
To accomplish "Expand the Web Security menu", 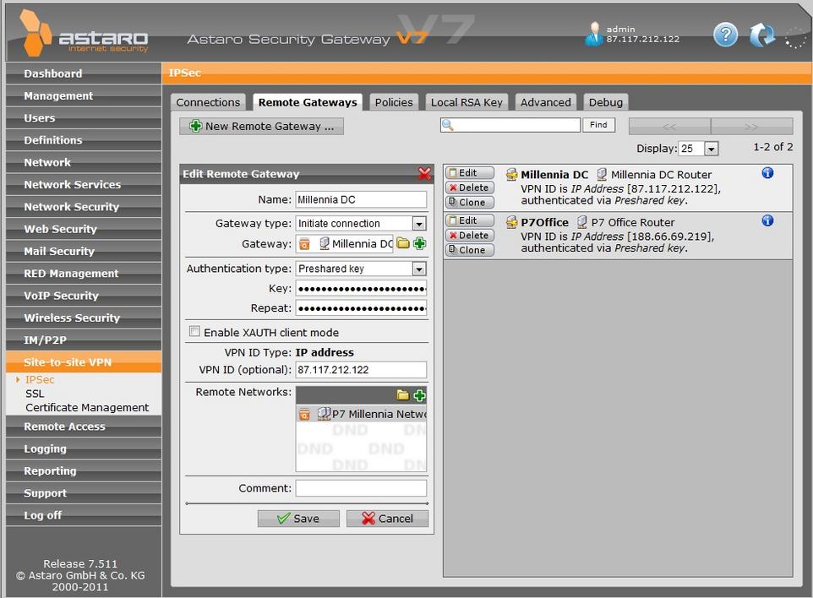I will pos(84,229).
